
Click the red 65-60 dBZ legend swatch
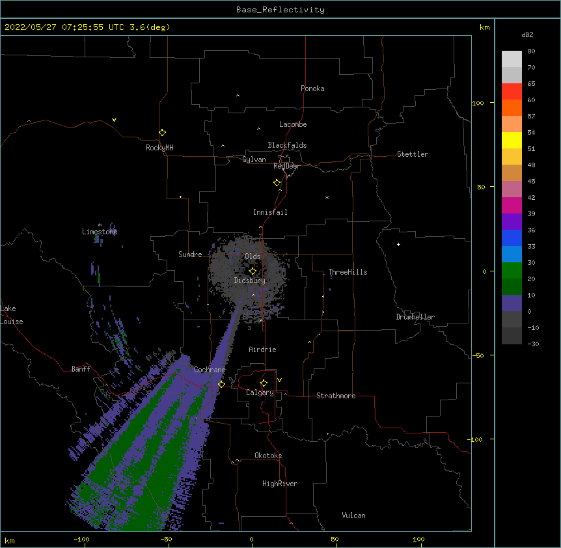512,92
